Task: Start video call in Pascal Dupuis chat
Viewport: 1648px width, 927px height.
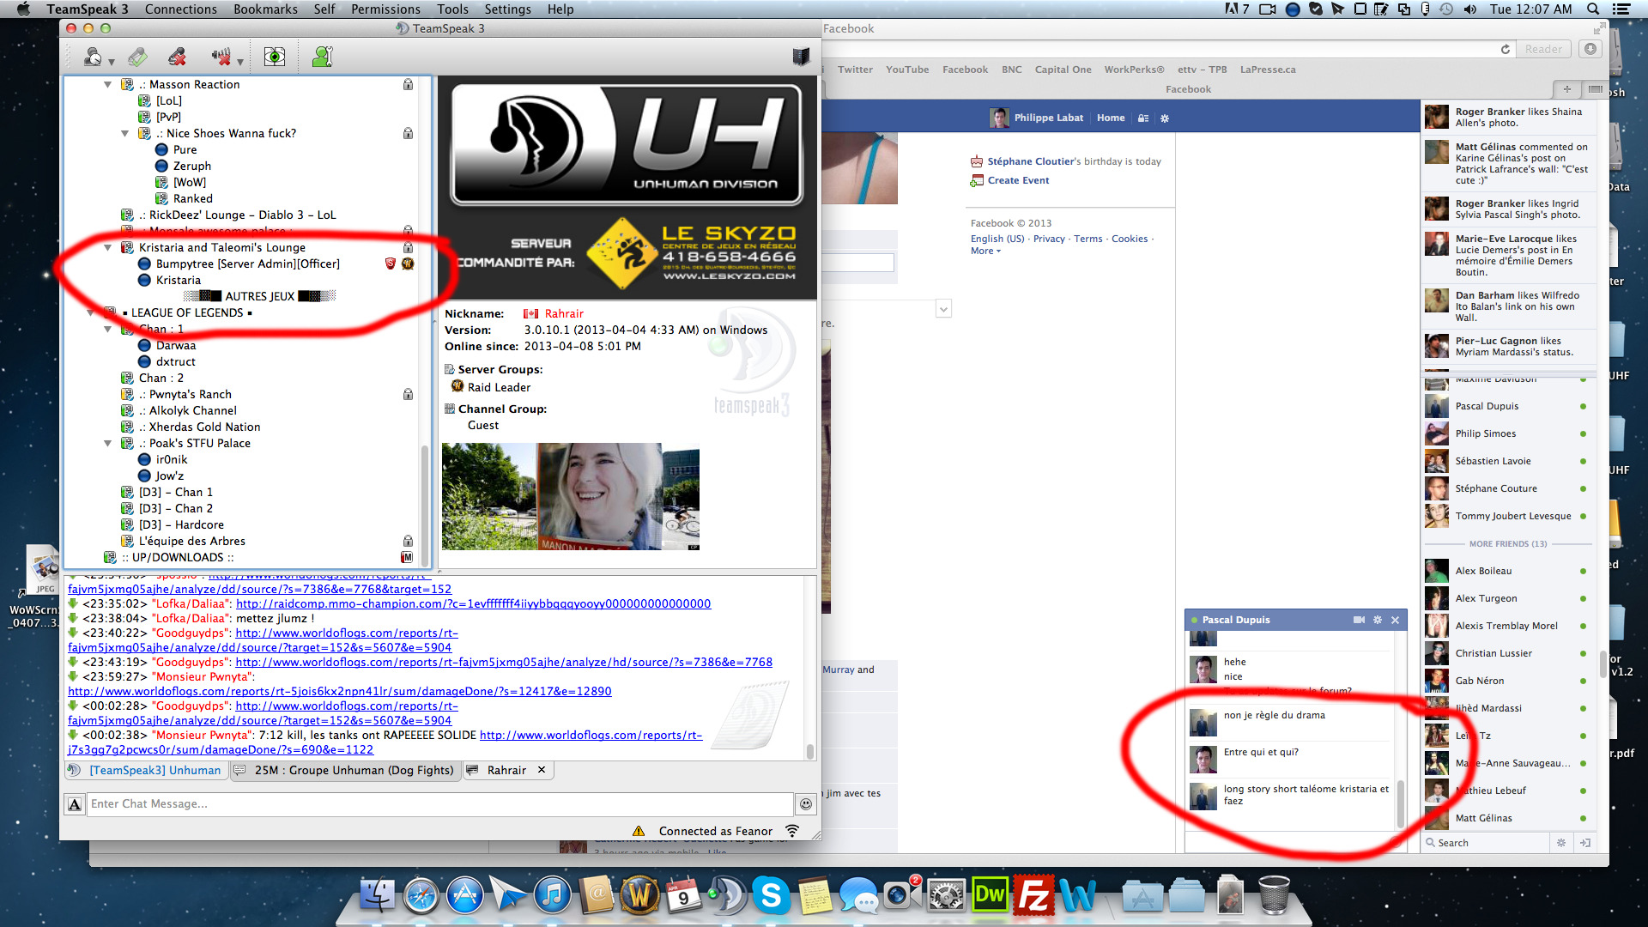Action: (x=1359, y=620)
